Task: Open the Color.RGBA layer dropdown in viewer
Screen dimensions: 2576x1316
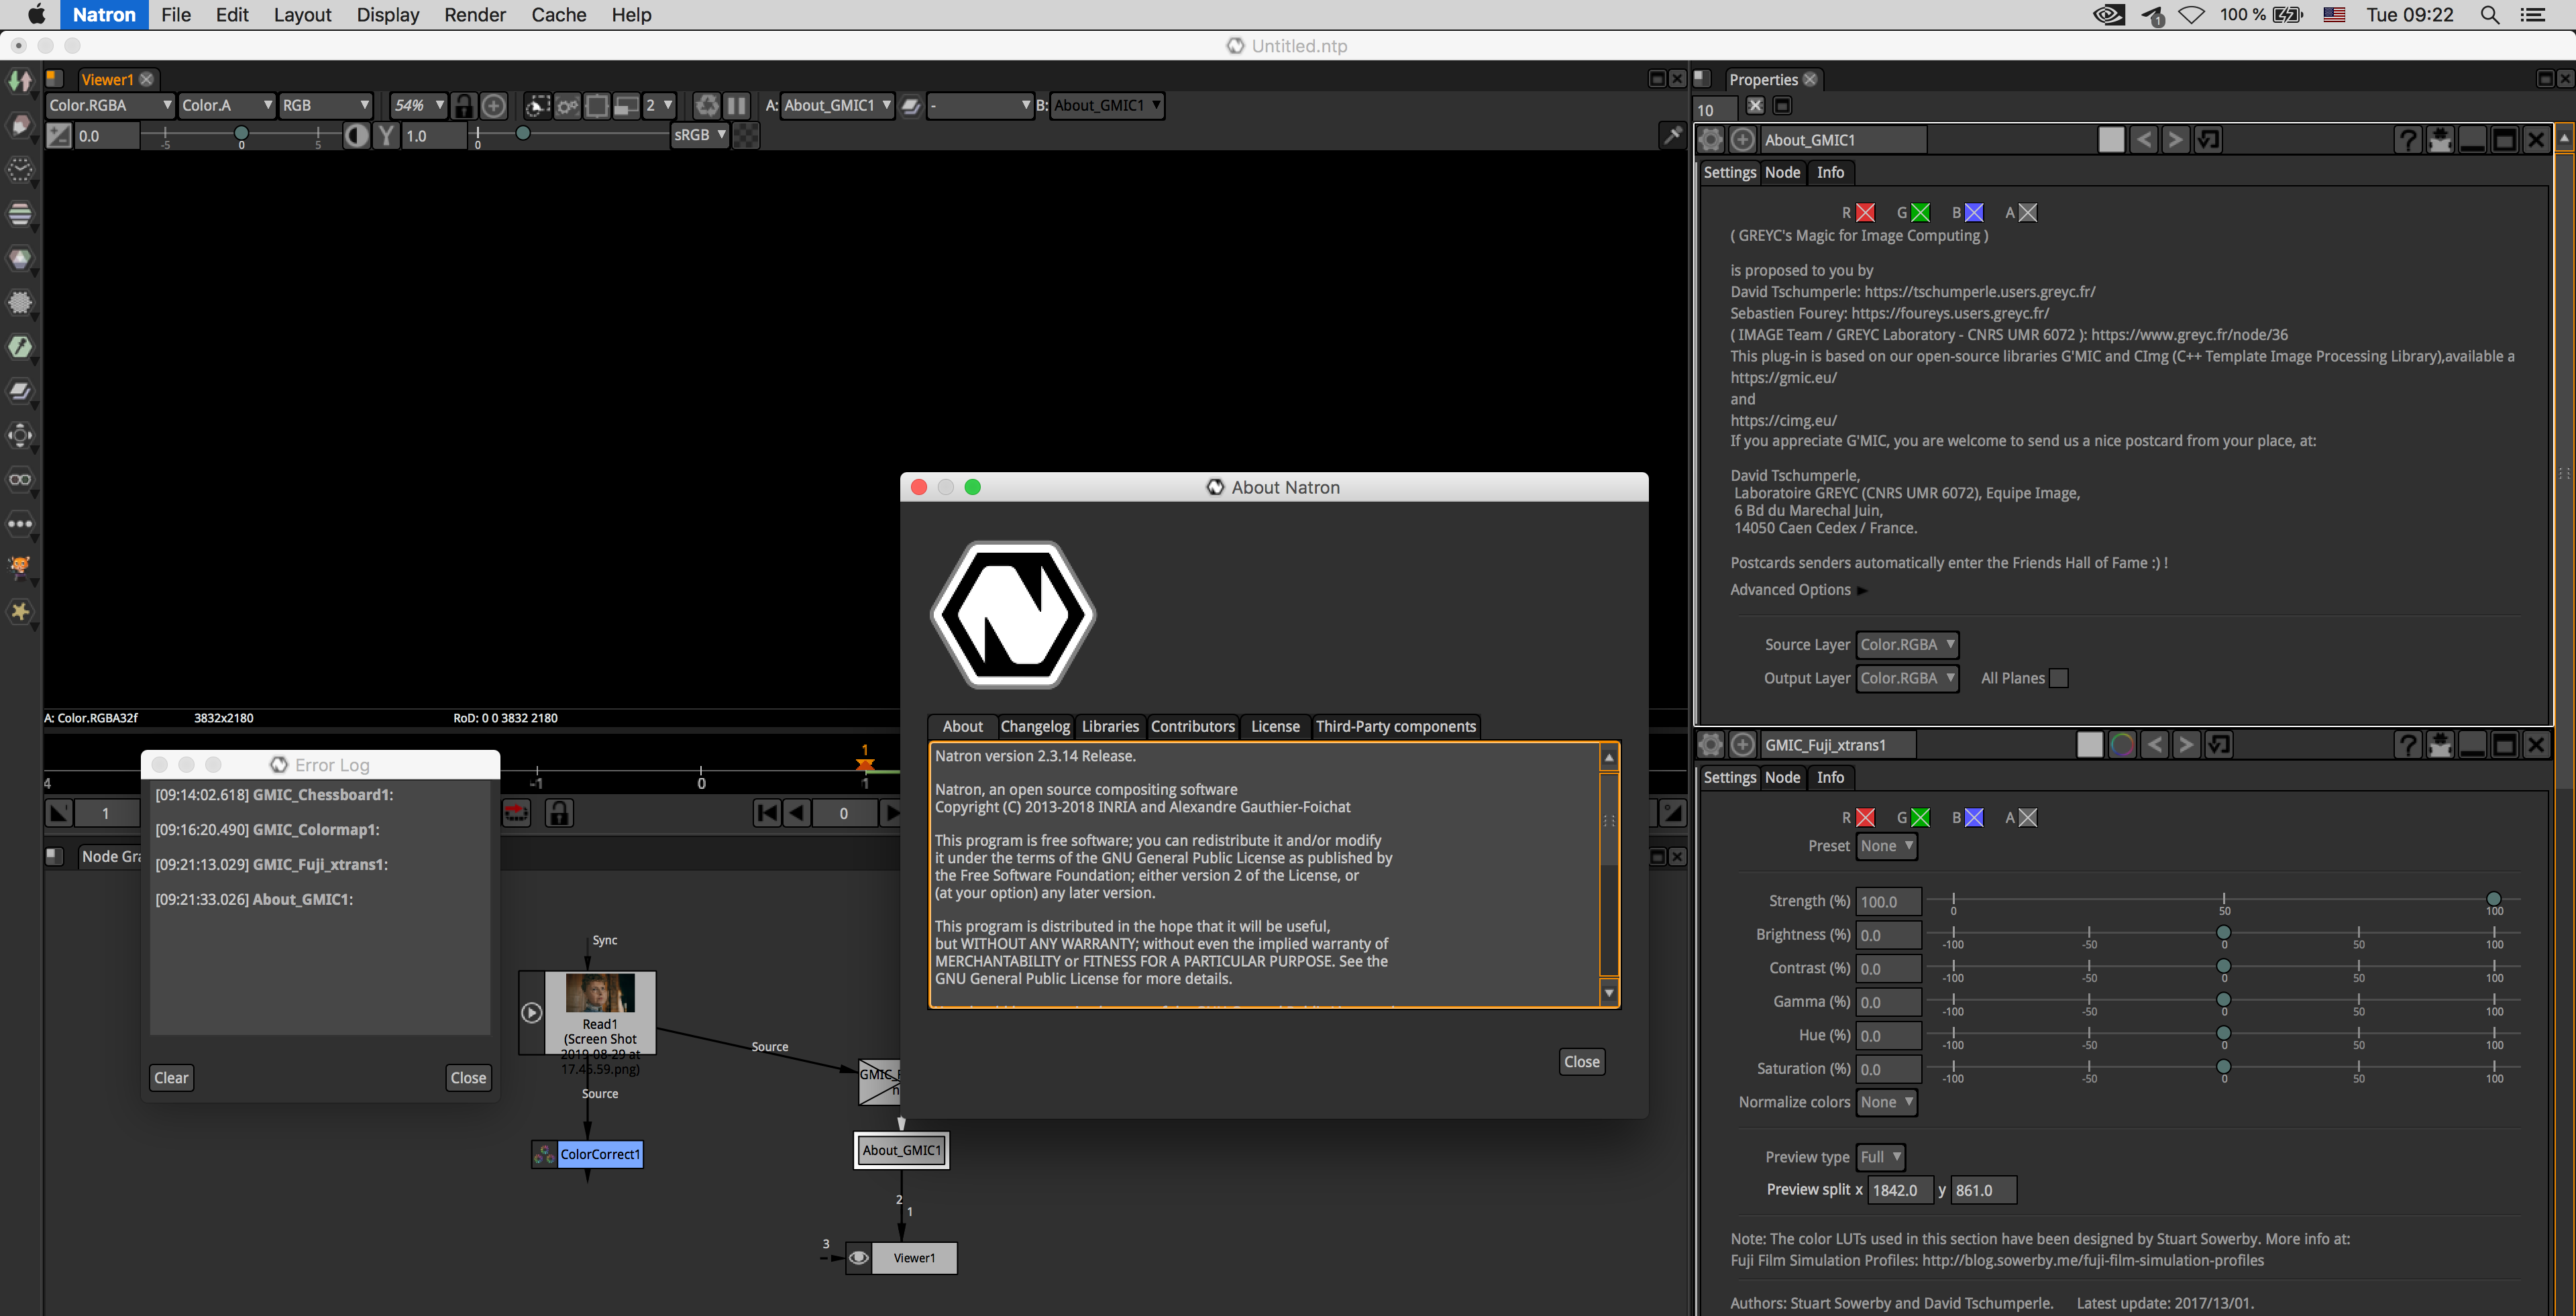Action: click(x=110, y=106)
